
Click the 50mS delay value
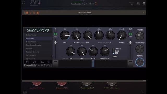[x=122, y=29]
